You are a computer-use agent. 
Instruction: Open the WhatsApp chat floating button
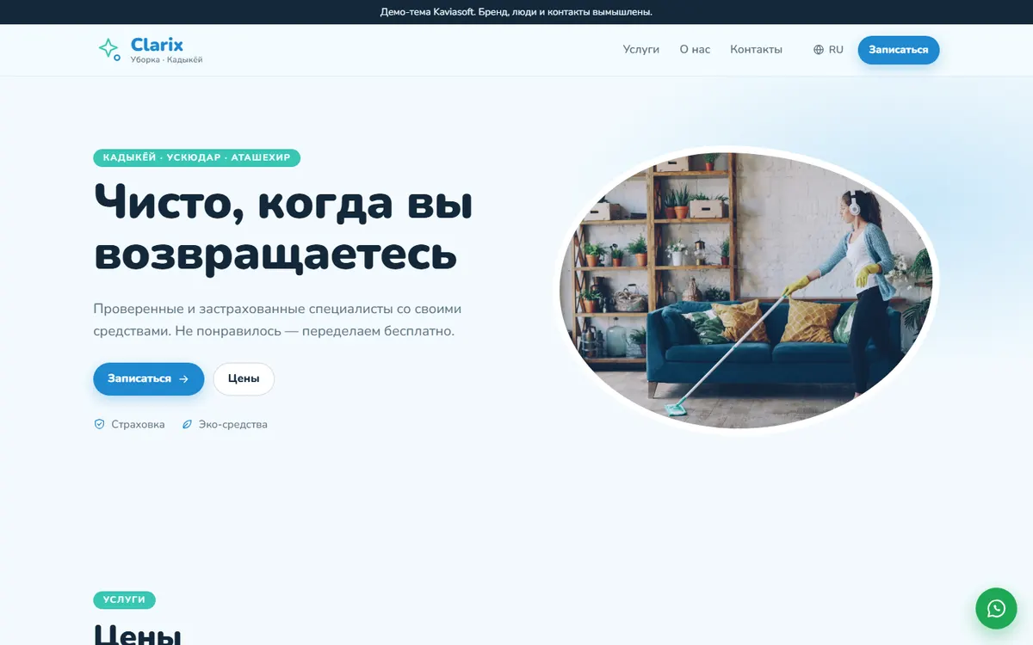996,608
